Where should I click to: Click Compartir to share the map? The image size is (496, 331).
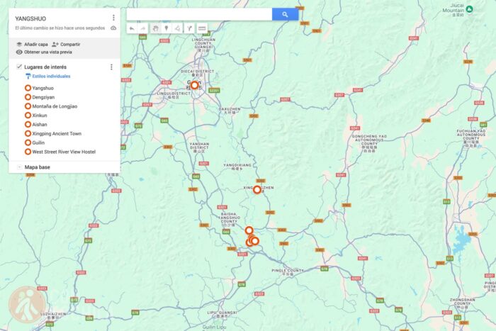[70, 45]
